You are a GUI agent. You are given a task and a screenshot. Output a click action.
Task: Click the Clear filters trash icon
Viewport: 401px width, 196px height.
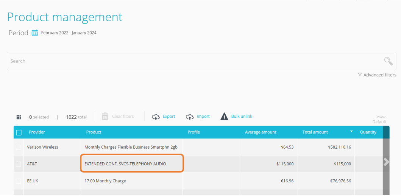105,117
